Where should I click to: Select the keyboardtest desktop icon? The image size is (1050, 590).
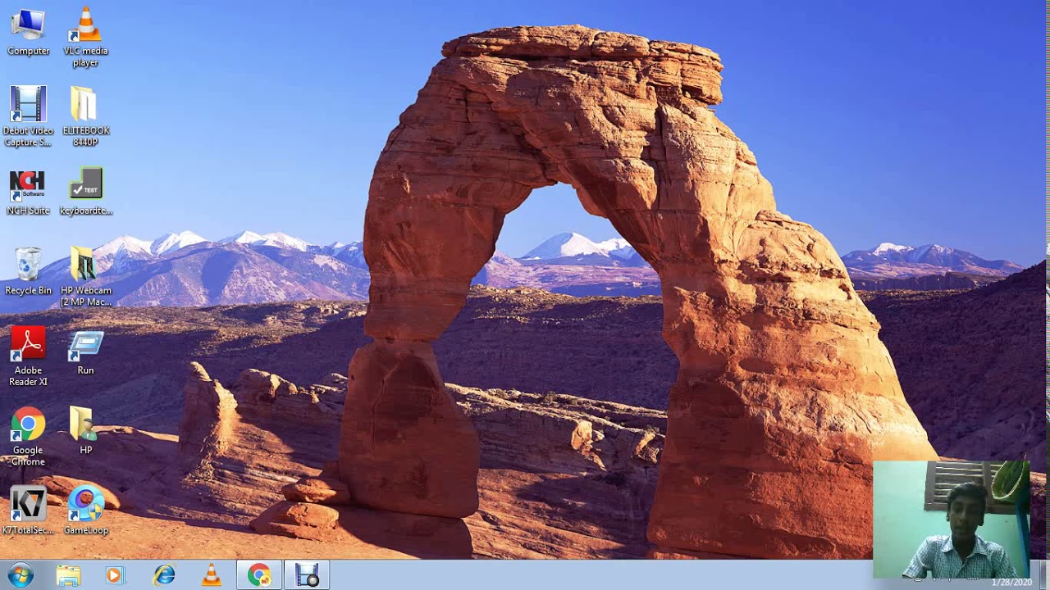85,193
